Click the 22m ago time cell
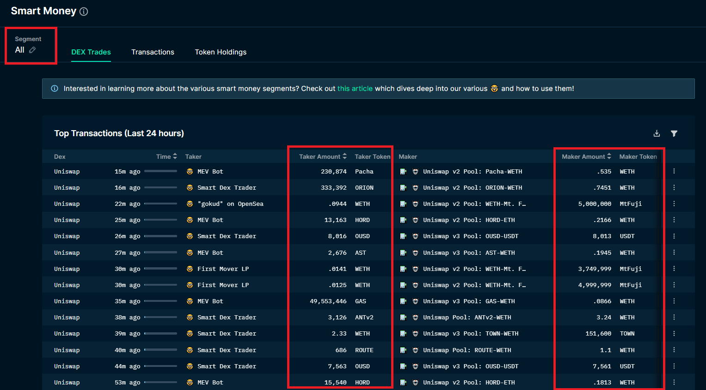Image resolution: width=706 pixels, height=390 pixels. click(128, 204)
